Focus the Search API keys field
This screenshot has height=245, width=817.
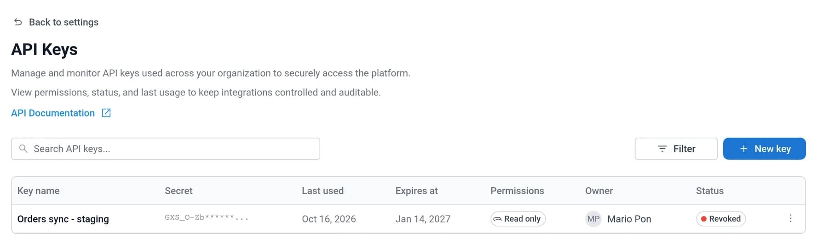point(166,149)
